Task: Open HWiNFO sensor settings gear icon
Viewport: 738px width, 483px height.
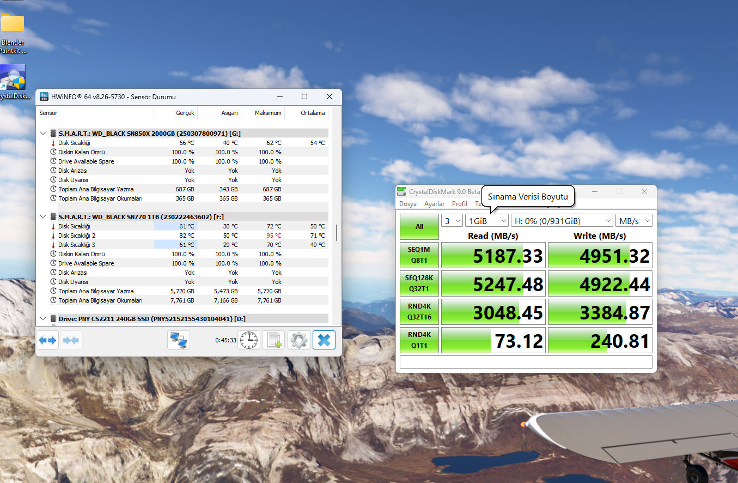Action: point(299,340)
